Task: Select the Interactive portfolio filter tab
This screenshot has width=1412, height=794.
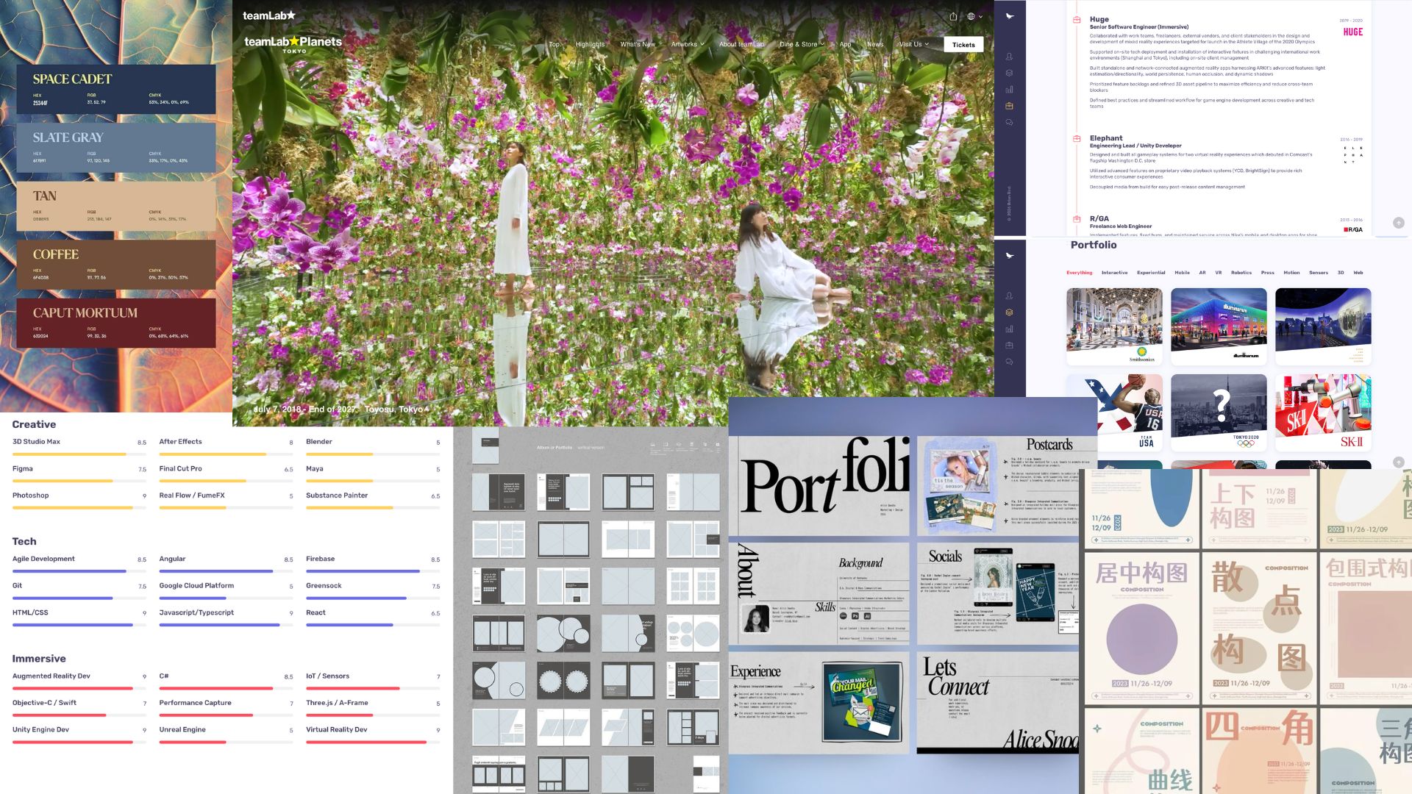Action: [x=1114, y=273]
